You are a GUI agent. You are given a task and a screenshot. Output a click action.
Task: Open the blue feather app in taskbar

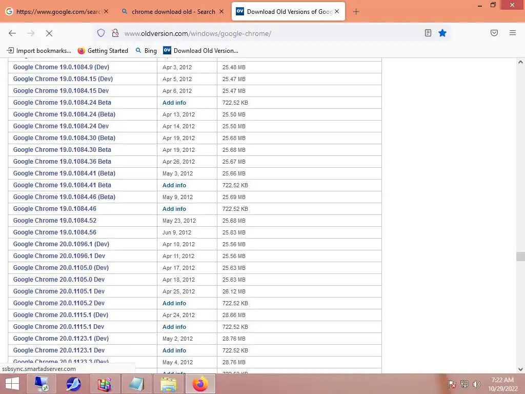point(73,384)
